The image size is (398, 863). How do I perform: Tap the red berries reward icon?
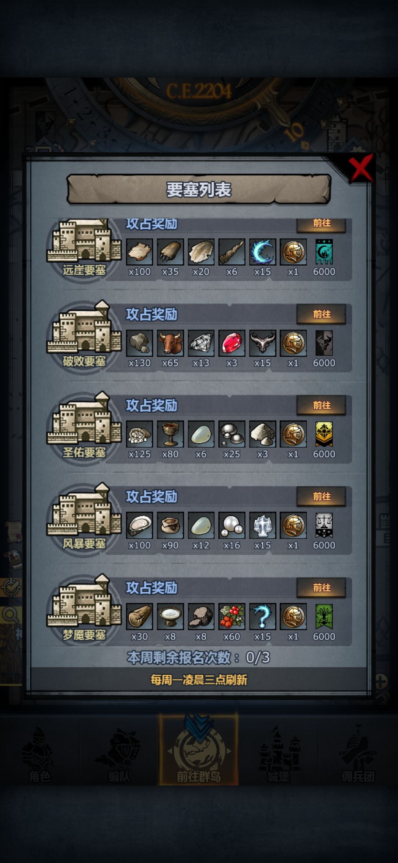coord(231,617)
